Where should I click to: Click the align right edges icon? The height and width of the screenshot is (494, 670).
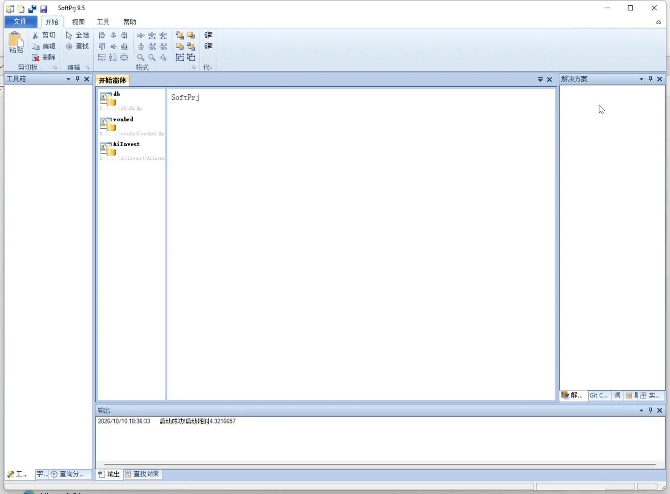(124, 35)
